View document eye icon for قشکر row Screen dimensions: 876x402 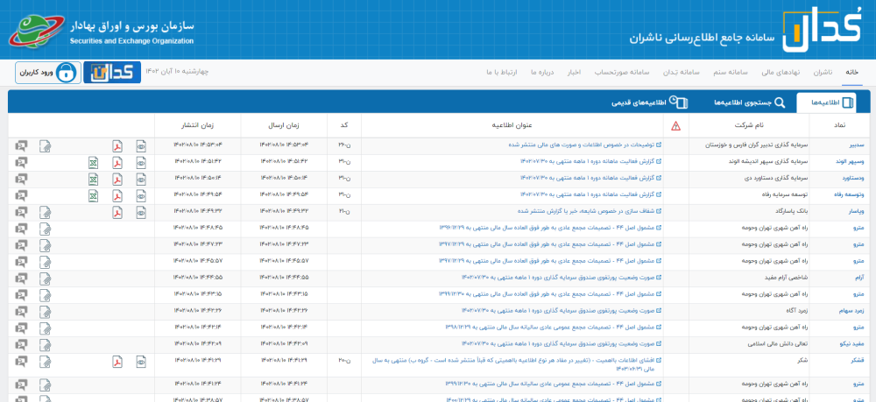pos(141,362)
